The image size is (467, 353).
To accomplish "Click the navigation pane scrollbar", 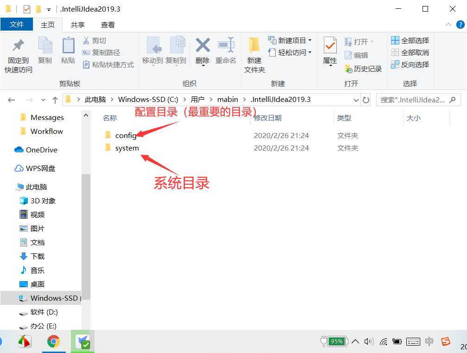I will click(x=86, y=237).
